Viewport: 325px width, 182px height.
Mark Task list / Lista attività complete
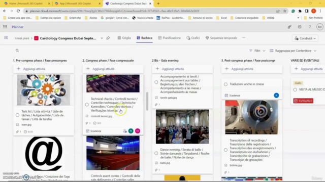(17, 115)
